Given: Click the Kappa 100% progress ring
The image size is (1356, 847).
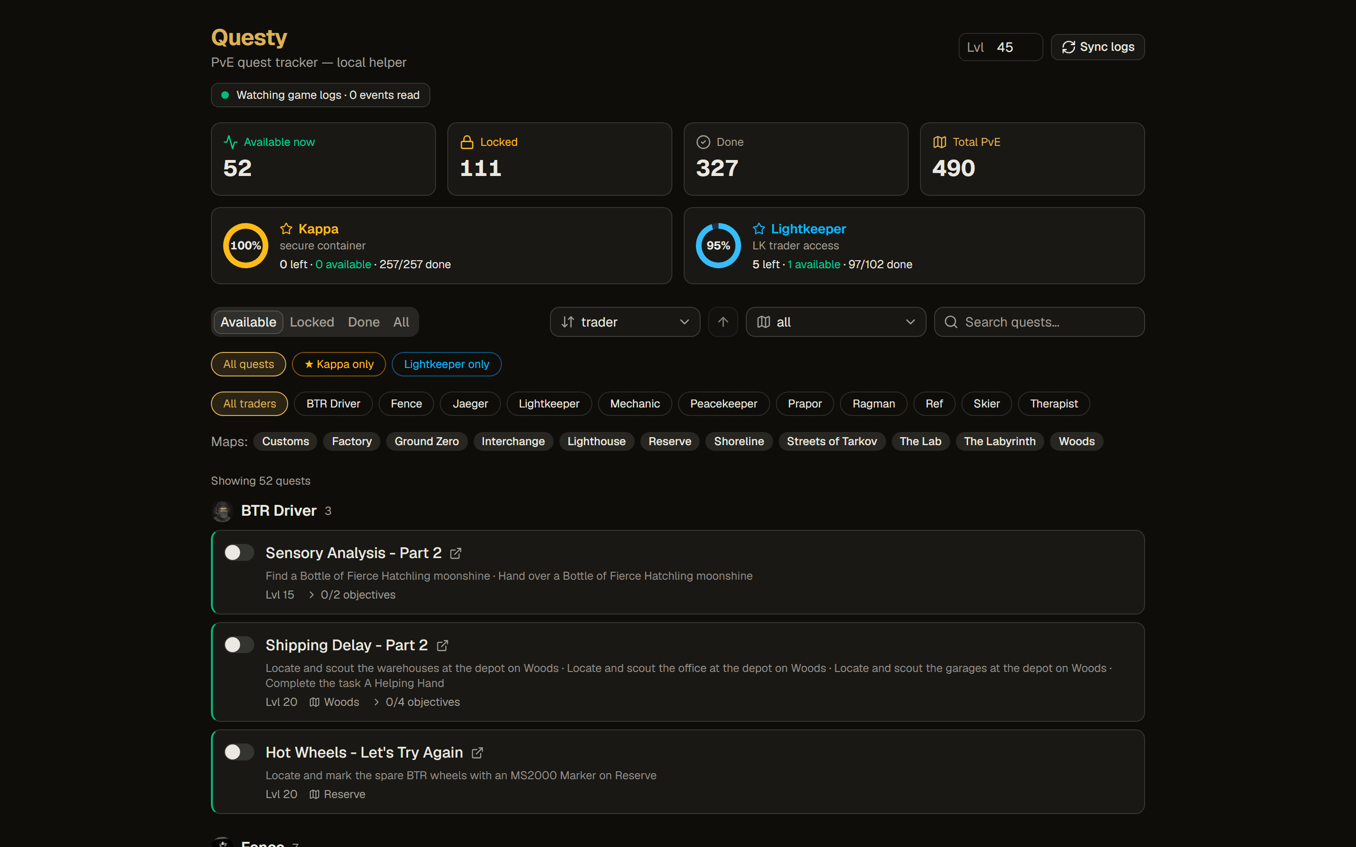Looking at the screenshot, I should (x=245, y=245).
